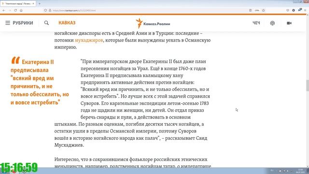Click the browser Forward arrow
309x174 pixels.
point(10,10)
